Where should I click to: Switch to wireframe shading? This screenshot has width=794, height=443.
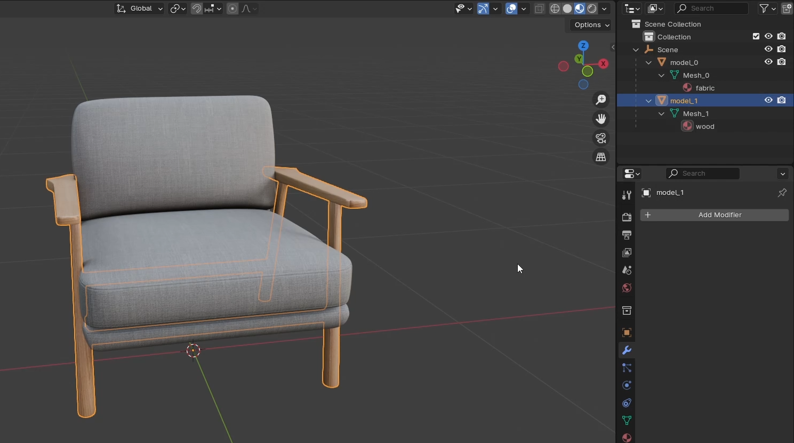(x=555, y=9)
